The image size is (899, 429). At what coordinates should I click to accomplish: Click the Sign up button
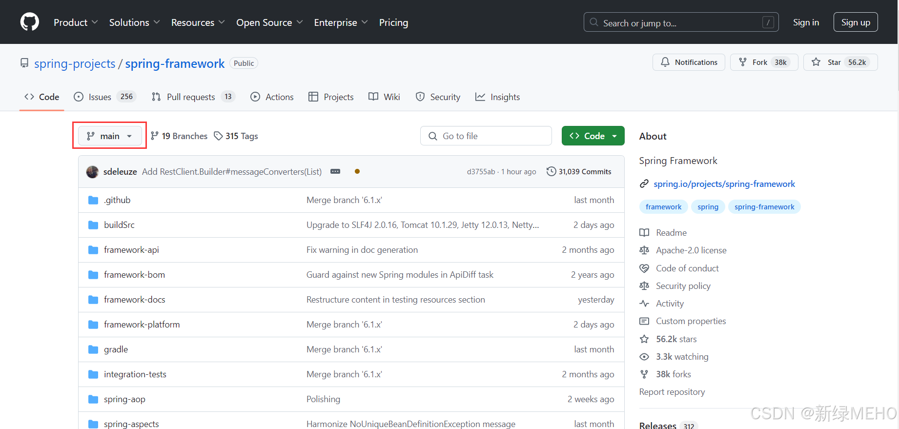pyautogui.click(x=856, y=22)
